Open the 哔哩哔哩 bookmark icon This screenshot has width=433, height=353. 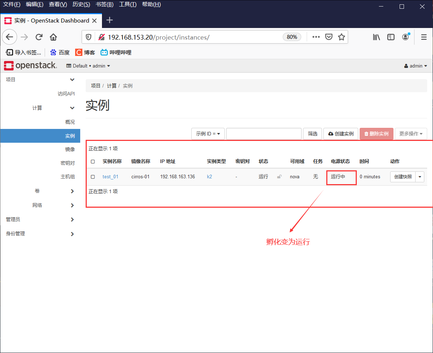coord(104,52)
